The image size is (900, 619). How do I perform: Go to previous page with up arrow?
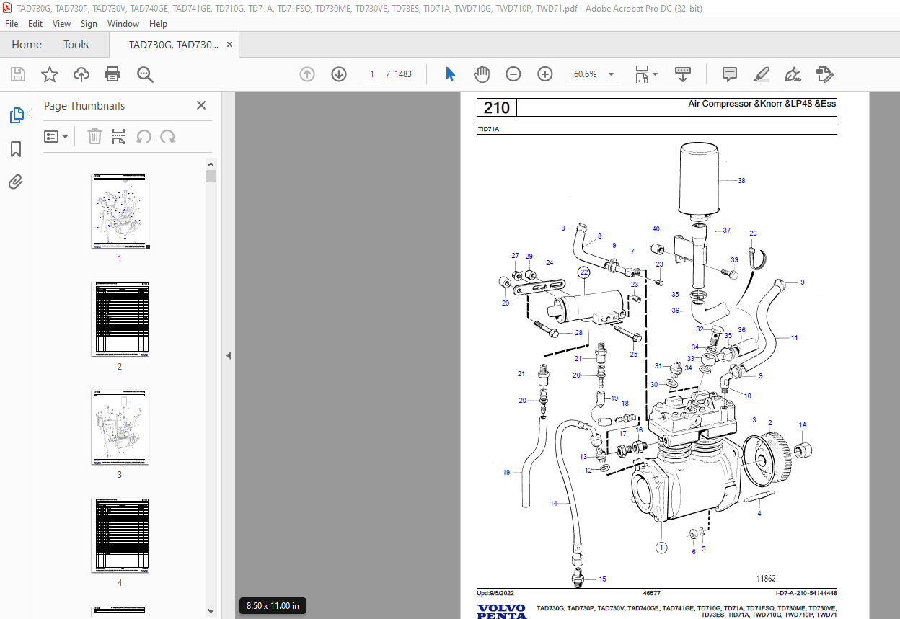click(x=307, y=74)
